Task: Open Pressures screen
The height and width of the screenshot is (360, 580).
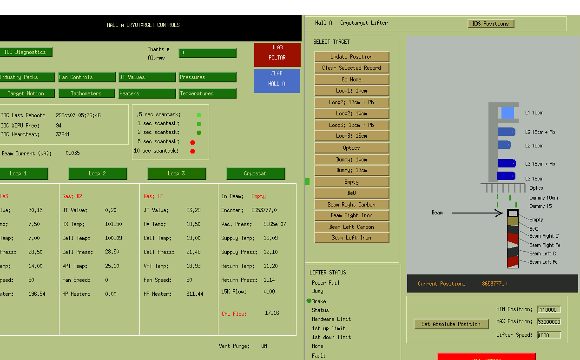Action: [x=208, y=77]
